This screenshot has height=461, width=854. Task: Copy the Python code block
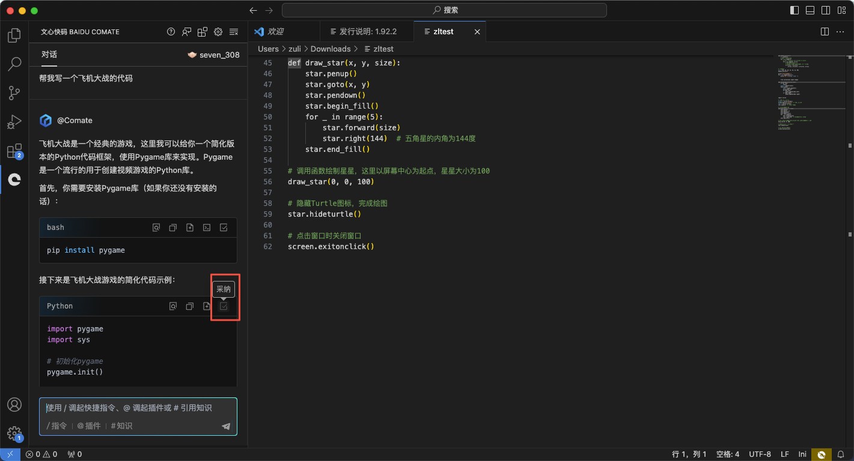(x=190, y=306)
